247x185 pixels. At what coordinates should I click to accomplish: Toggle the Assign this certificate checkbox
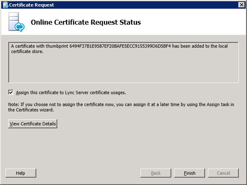(x=11, y=92)
